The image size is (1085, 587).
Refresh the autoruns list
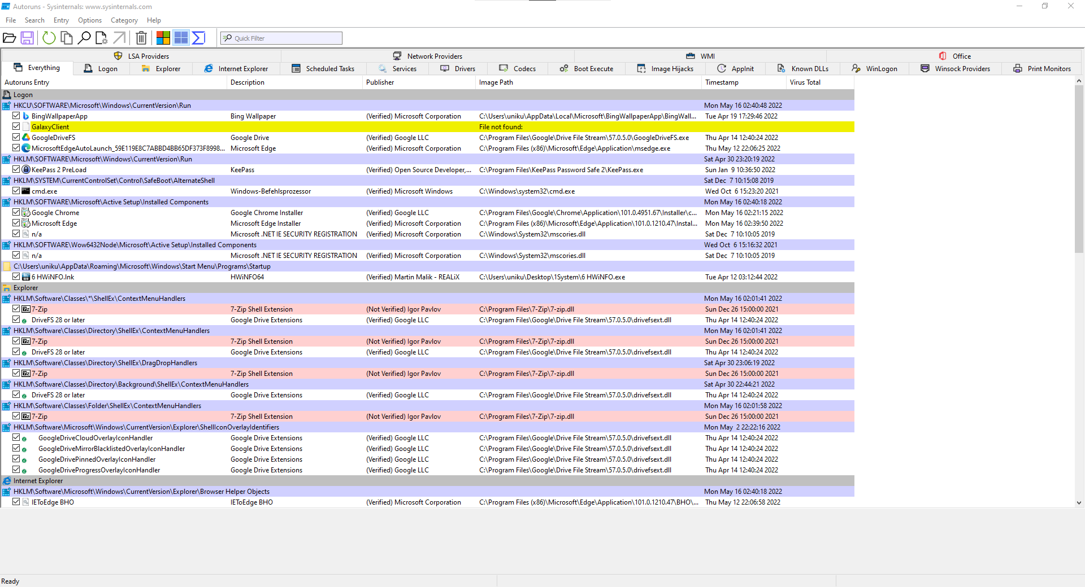[x=49, y=38]
